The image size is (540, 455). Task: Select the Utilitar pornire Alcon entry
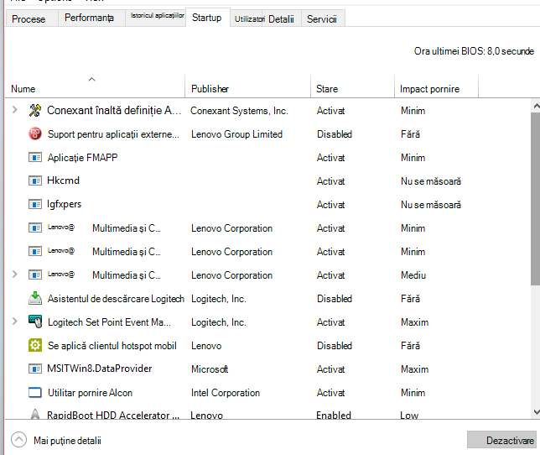90,393
